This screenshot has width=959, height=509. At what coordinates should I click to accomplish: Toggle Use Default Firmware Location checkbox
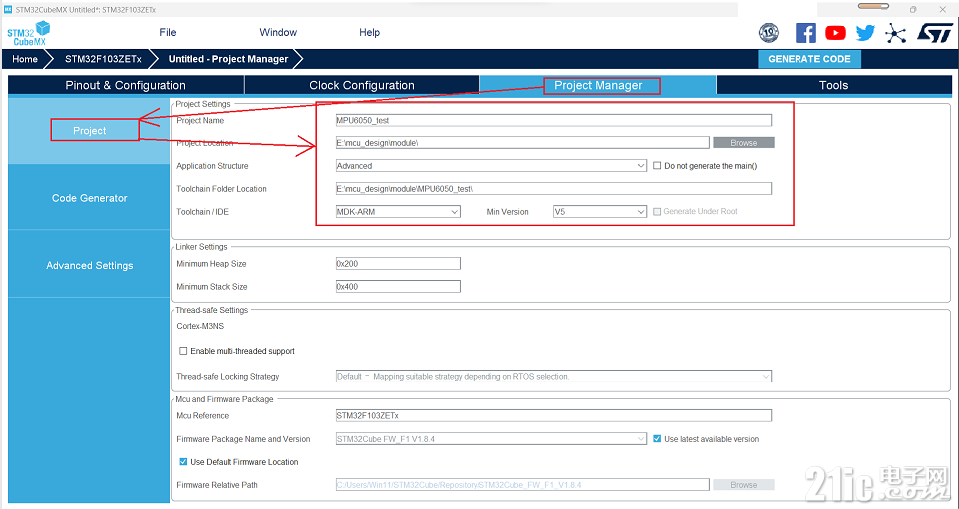tap(182, 462)
